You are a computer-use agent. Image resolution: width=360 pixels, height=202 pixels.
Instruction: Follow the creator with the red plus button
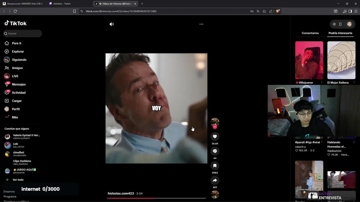click(x=215, y=127)
